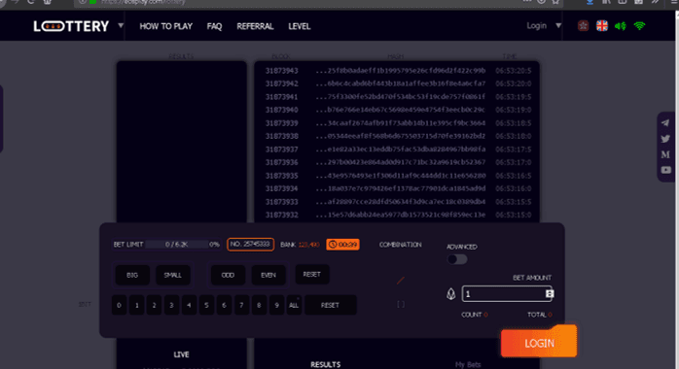The width and height of the screenshot is (679, 369).
Task: Select the UK flag language icon
Action: click(602, 26)
